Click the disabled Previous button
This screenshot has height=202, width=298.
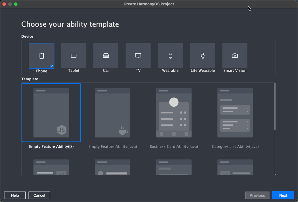tap(257, 195)
